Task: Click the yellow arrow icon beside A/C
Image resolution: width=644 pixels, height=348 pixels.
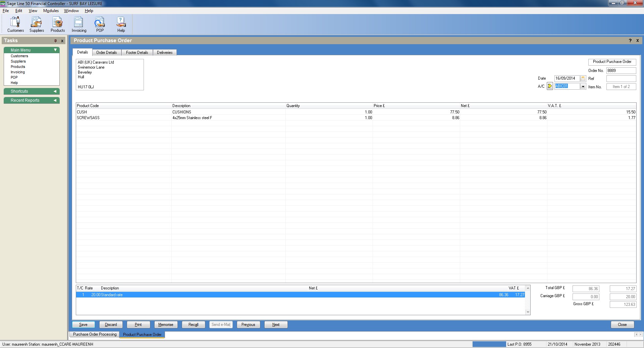Action: click(x=550, y=86)
